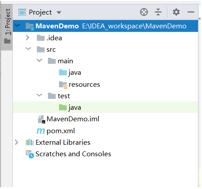Screen dimensions: 202x189
Task: Collapse the src folder
Action: coord(28,49)
